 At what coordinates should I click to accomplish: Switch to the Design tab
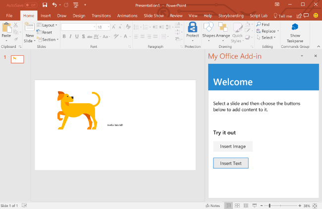[x=79, y=16]
